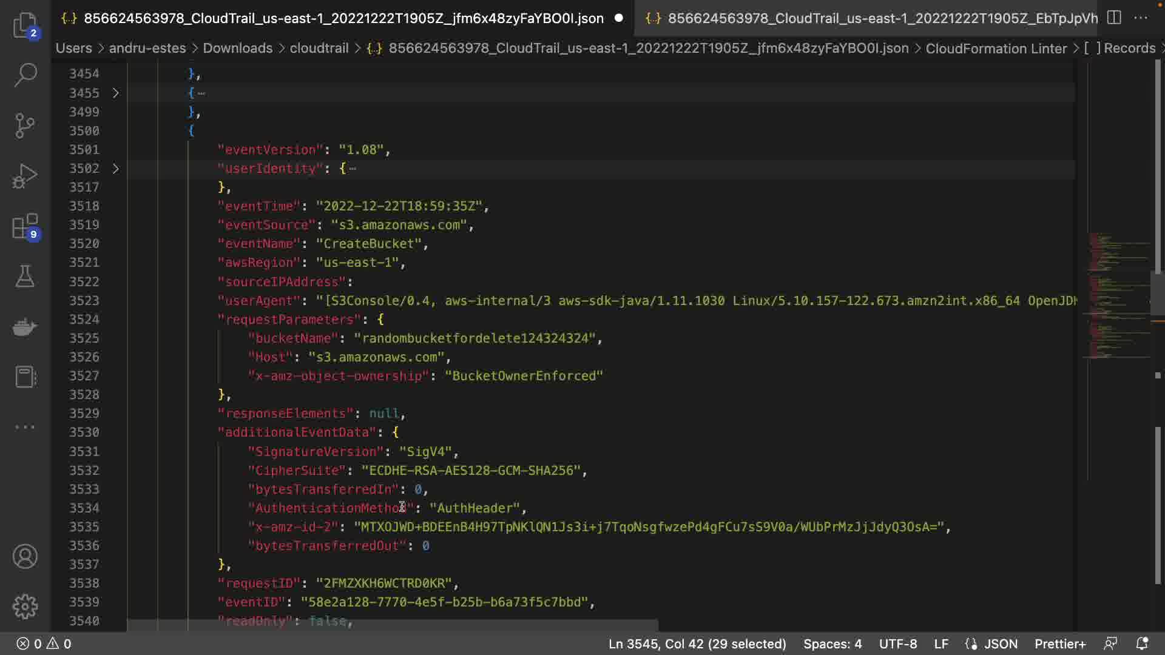Show additional activity bar views ellipsis
The width and height of the screenshot is (1165, 655).
point(25,427)
